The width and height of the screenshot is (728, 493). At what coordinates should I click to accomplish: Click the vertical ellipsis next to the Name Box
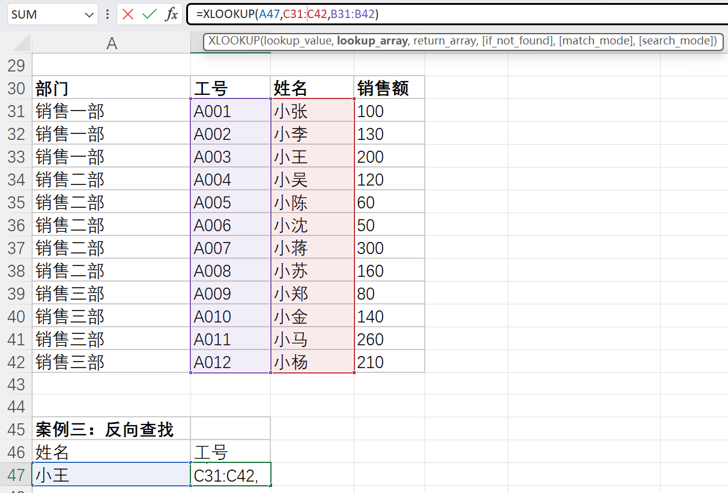107,14
